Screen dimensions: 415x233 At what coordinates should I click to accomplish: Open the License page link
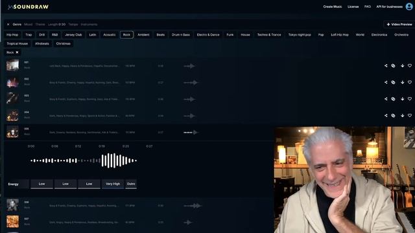point(353,6)
